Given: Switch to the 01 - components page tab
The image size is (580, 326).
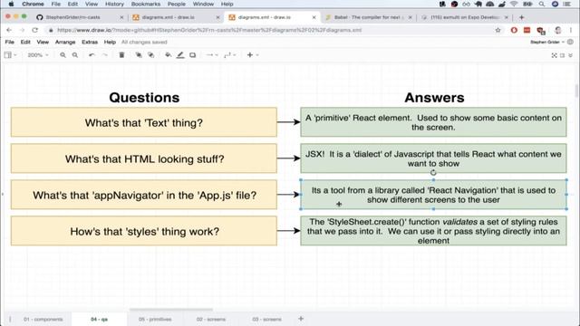Looking at the screenshot, I should pos(43,319).
